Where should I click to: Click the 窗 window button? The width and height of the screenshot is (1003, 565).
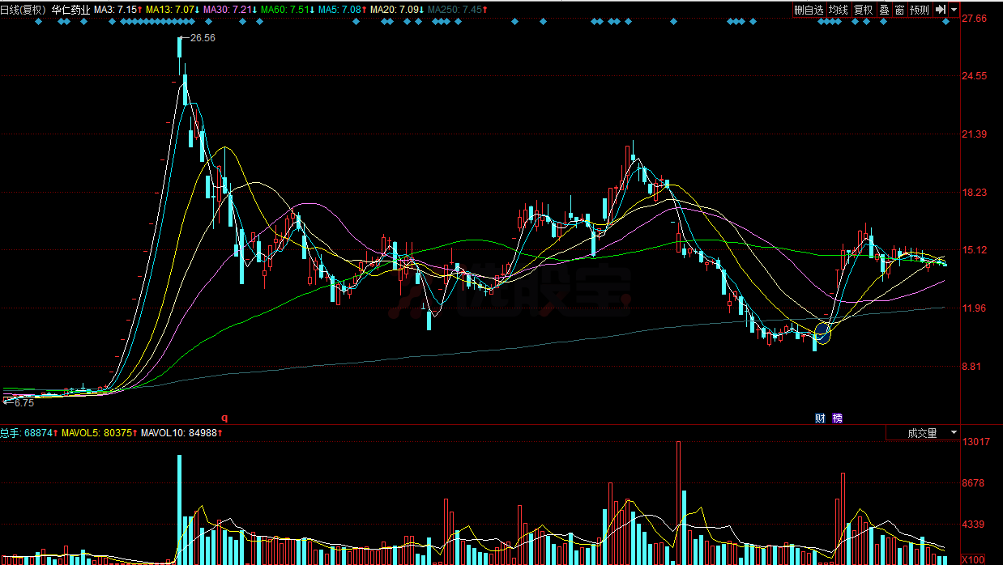tap(899, 10)
